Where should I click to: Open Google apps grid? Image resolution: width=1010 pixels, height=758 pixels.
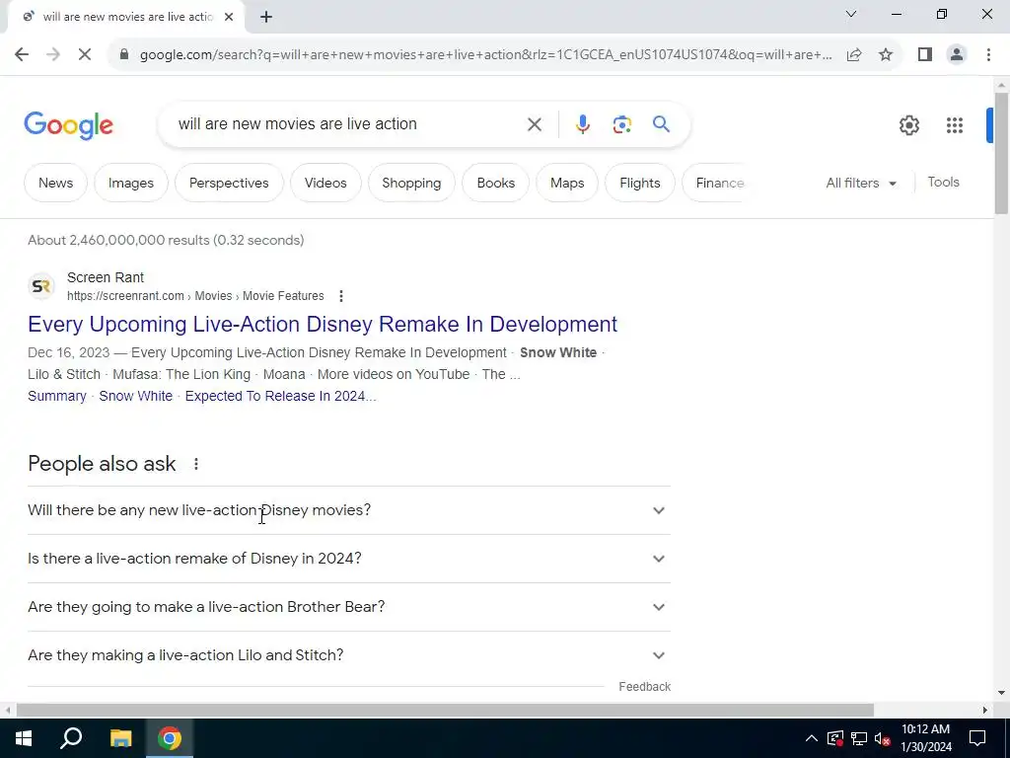955,125
